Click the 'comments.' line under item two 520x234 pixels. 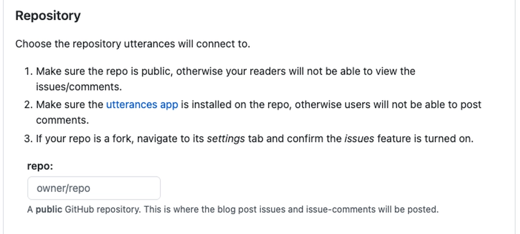point(62,120)
